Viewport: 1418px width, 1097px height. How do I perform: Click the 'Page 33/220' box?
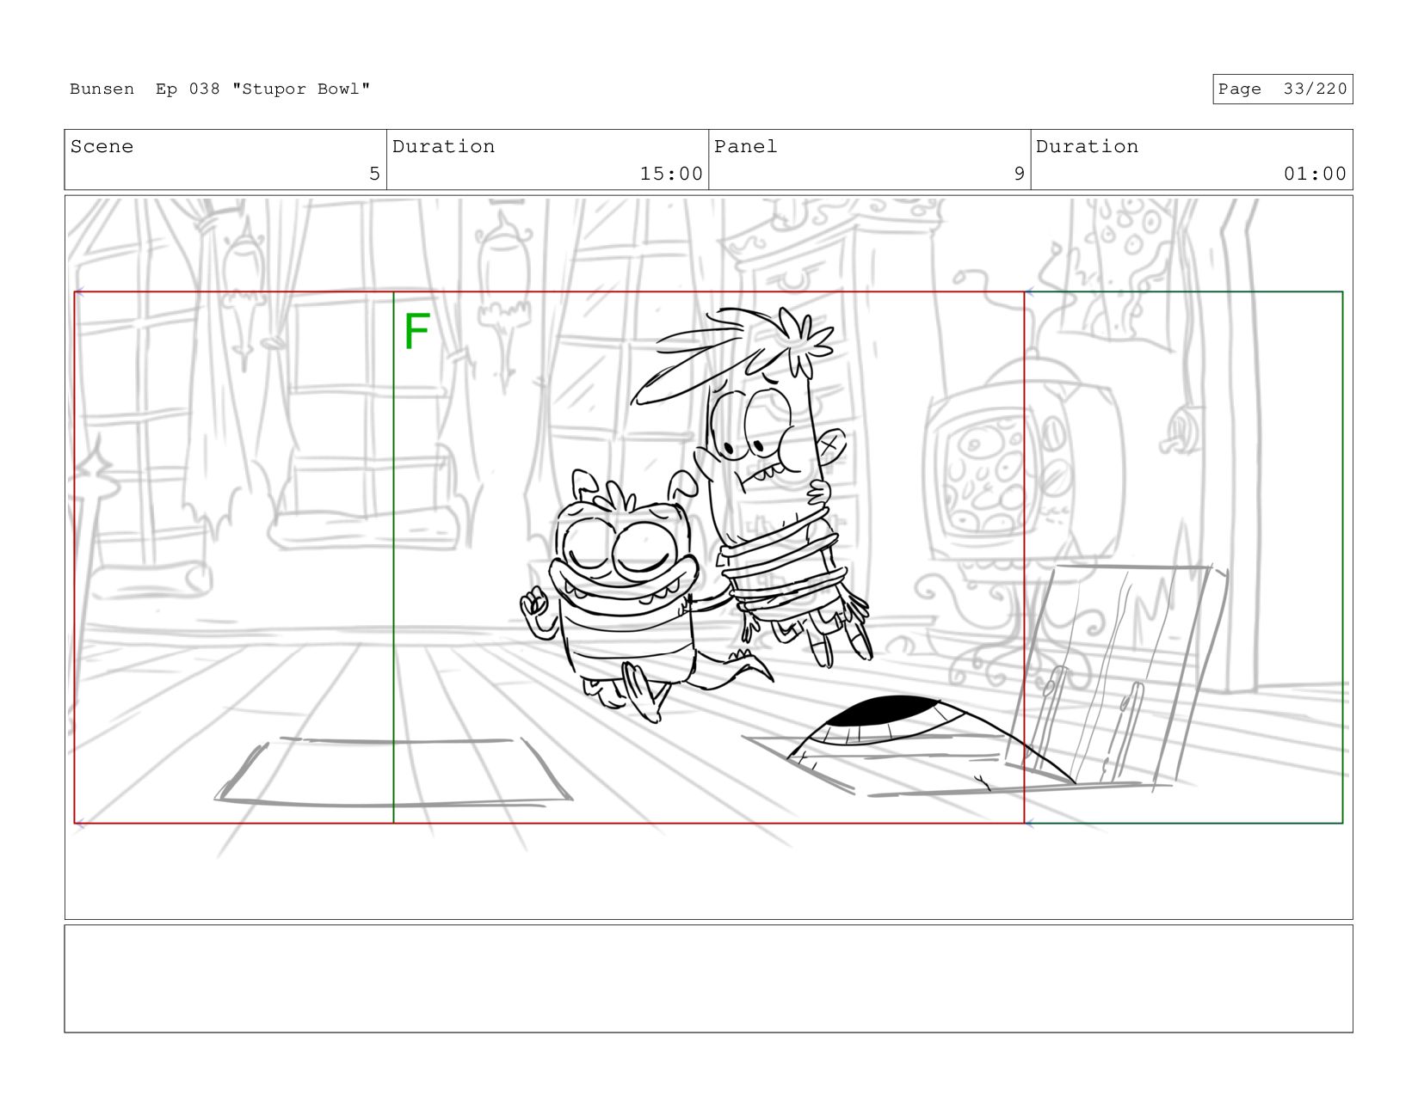point(1282,89)
